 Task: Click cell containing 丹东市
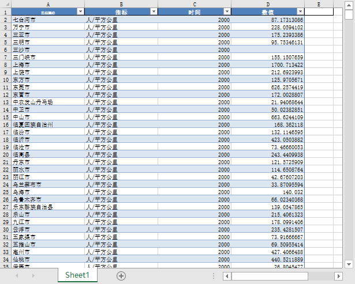(x=48, y=162)
